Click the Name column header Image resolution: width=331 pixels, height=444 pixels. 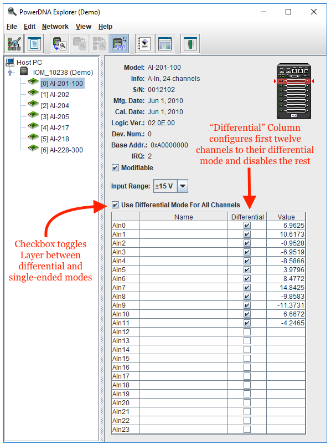coord(183,217)
